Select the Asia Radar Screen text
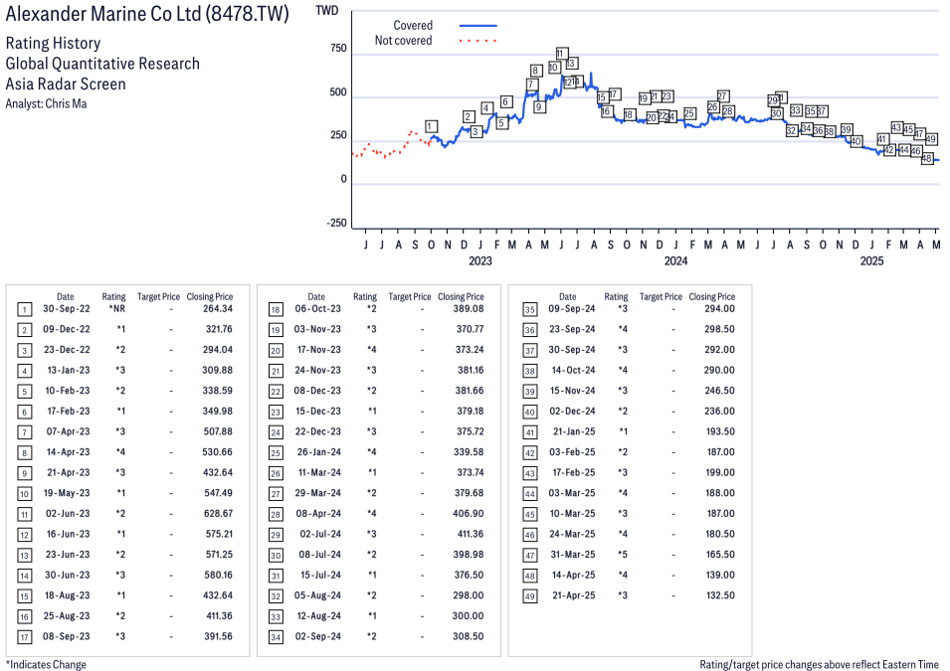Screen dimensions: 950x671 click(x=66, y=84)
